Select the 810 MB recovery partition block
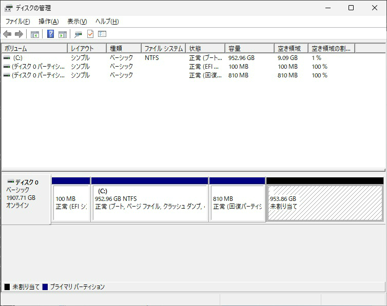The height and width of the screenshot is (306, 387). pos(237,202)
